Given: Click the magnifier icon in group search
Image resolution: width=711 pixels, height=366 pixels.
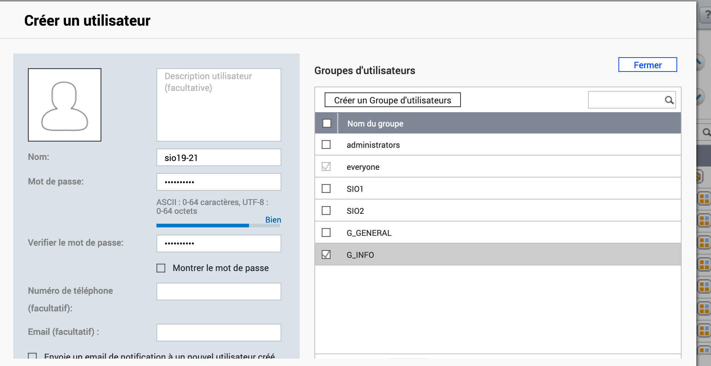Looking at the screenshot, I should (669, 100).
